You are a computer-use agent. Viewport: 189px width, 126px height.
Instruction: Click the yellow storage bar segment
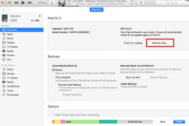58,122
